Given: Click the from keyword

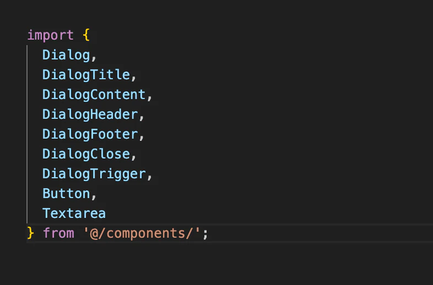Looking at the screenshot, I should [x=58, y=233].
